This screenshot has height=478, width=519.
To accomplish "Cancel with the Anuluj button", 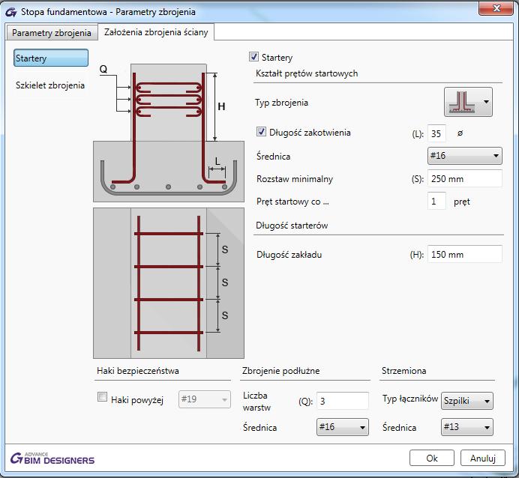I will pyautogui.click(x=482, y=459).
